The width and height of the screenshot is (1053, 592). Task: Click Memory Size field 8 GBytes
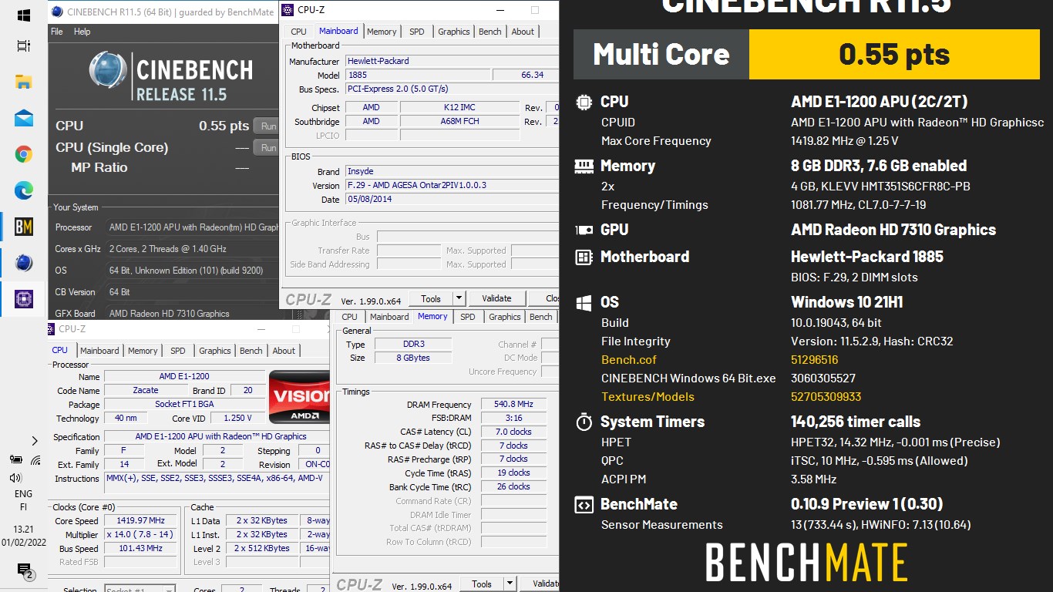click(x=413, y=358)
